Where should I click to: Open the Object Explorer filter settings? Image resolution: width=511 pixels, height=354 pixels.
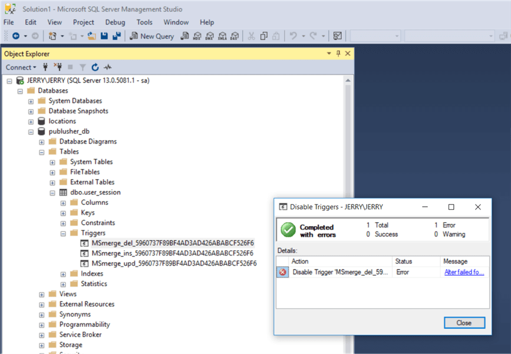(x=83, y=67)
